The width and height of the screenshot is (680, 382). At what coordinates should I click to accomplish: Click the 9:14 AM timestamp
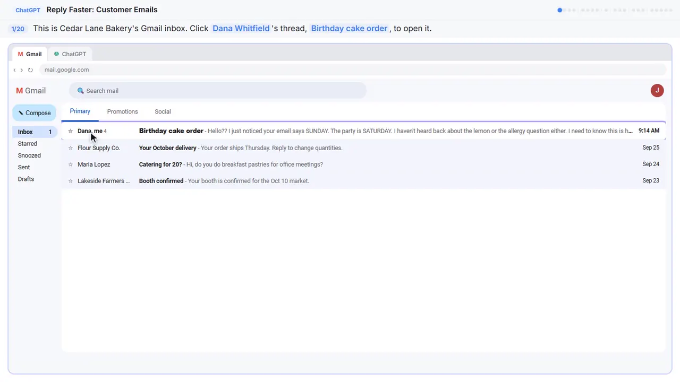coord(649,131)
